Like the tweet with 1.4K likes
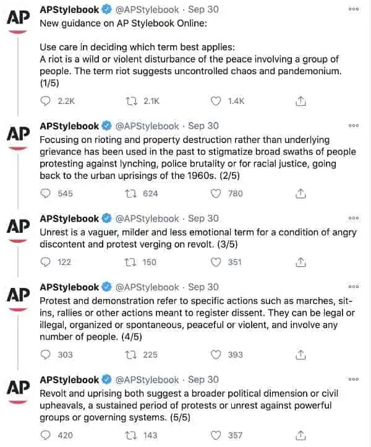 pos(216,101)
